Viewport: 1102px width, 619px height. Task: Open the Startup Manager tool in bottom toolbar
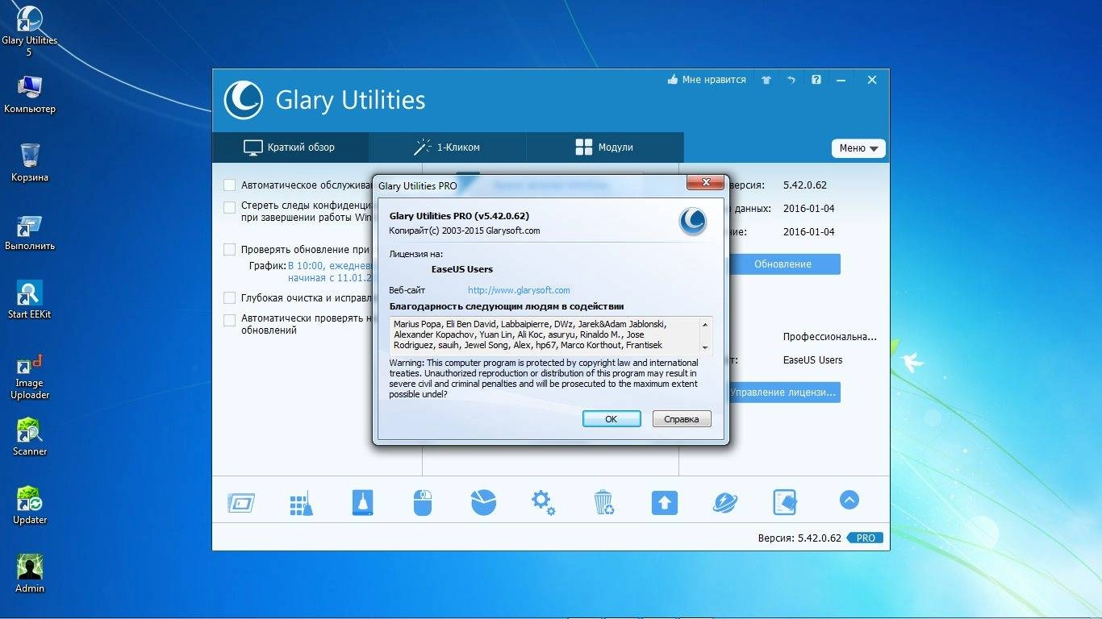241,503
